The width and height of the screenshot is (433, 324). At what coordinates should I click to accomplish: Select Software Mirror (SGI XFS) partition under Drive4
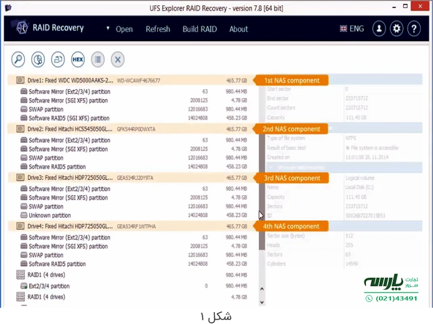[x=134, y=246]
